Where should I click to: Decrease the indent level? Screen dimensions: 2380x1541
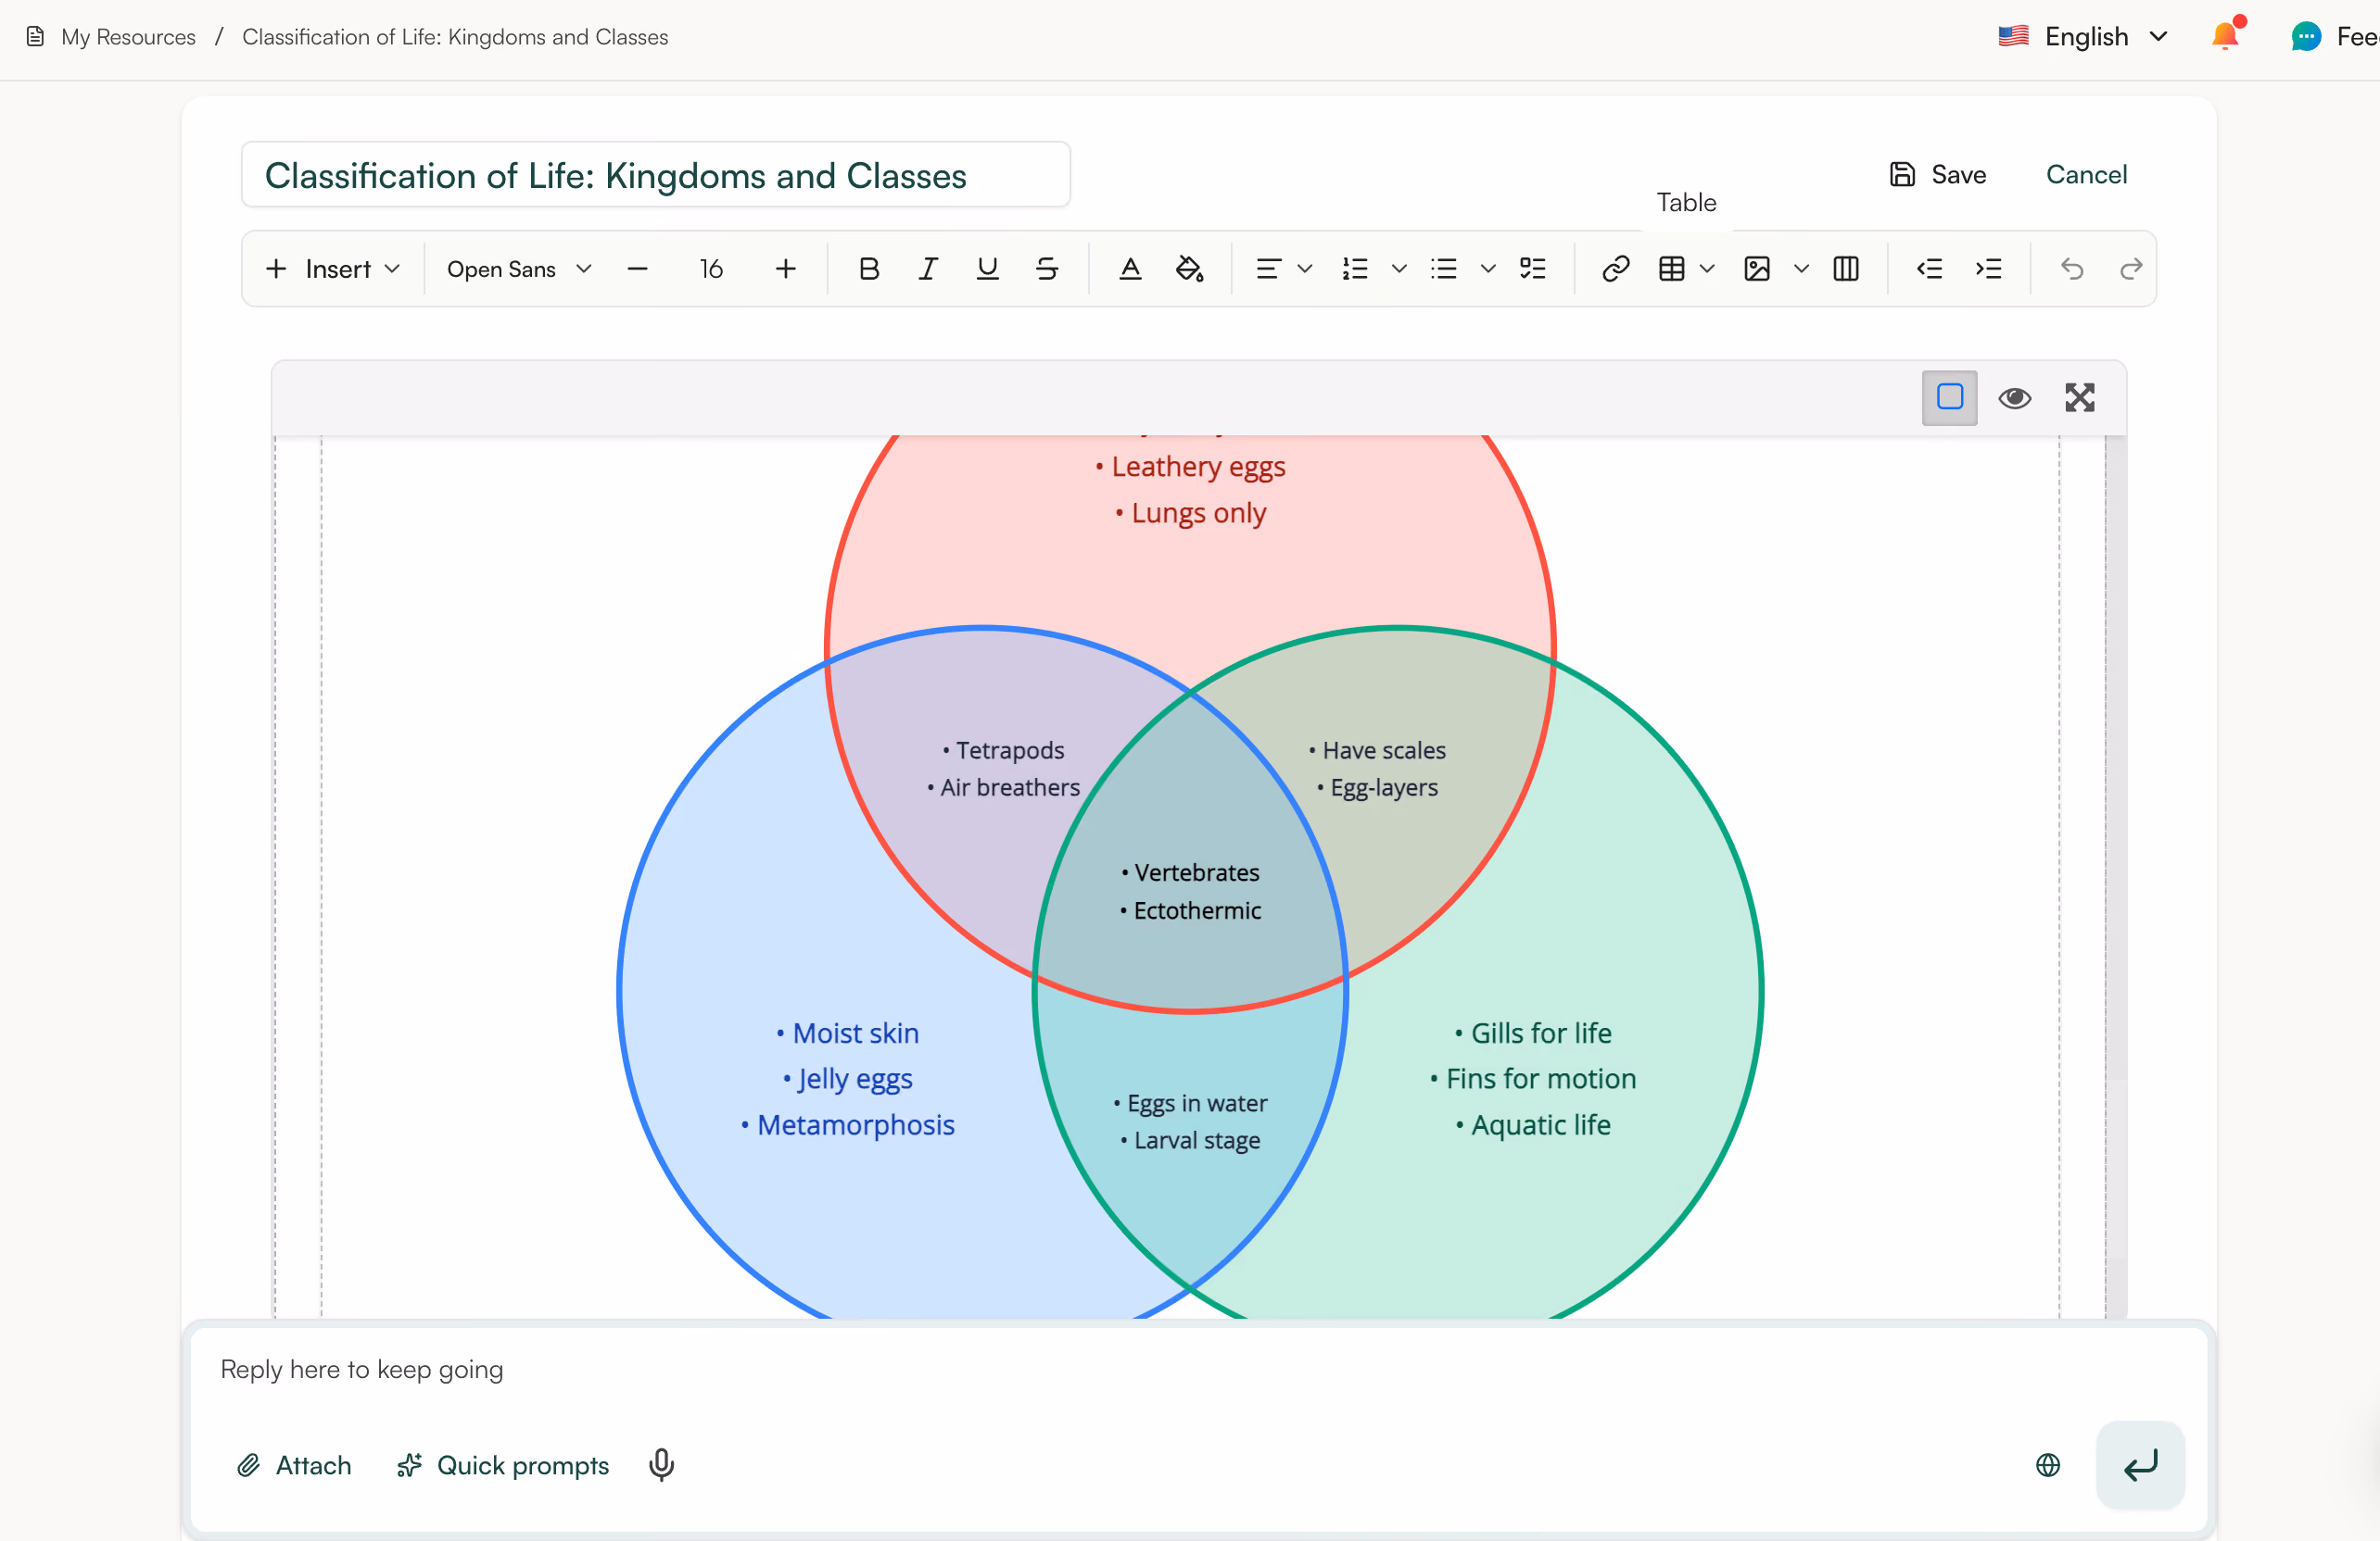1929,269
